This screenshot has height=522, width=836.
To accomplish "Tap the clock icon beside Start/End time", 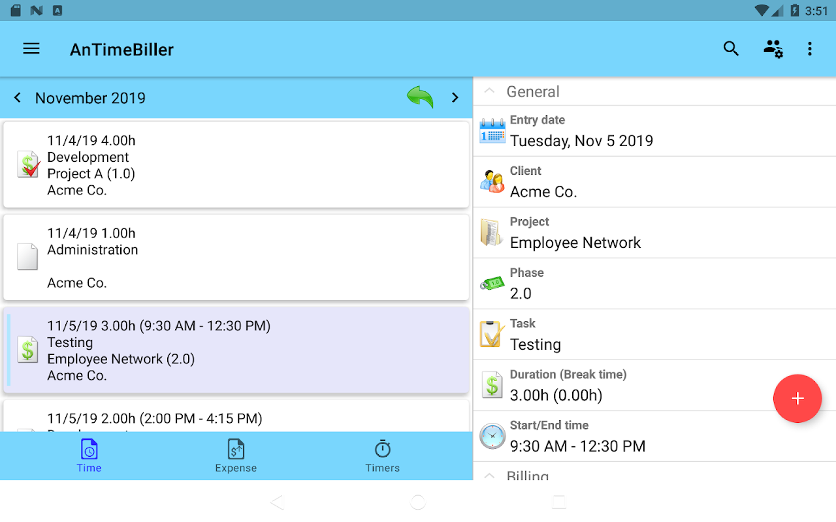I will 492,436.
